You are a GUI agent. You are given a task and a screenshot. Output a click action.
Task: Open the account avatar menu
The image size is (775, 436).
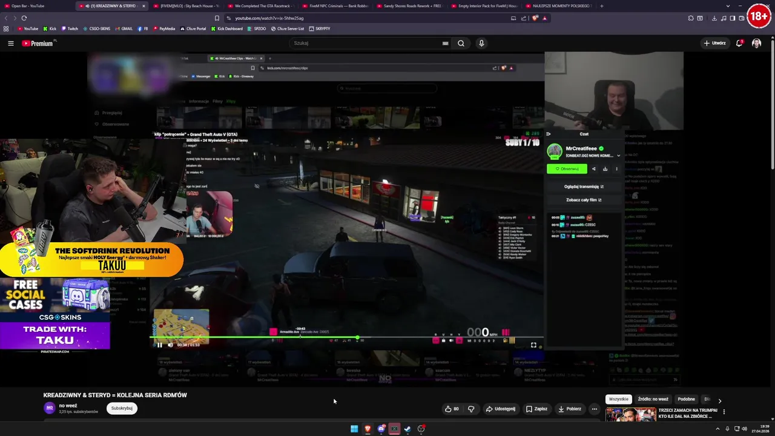click(756, 43)
